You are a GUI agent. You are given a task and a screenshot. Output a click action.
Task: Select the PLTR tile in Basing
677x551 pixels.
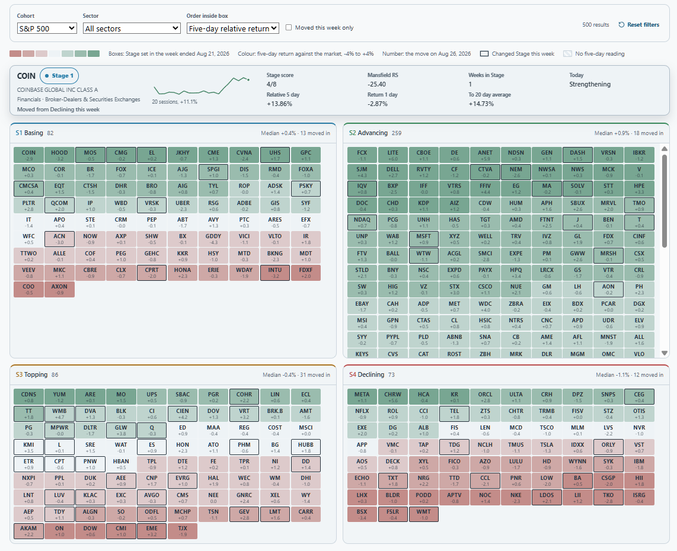point(28,206)
